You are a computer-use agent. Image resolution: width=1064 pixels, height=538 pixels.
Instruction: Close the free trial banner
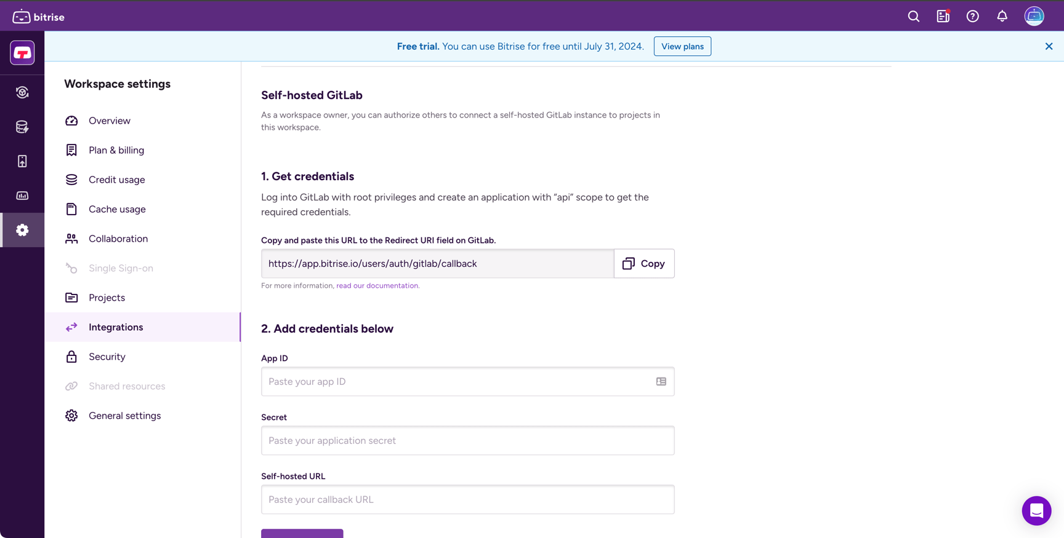click(x=1049, y=46)
